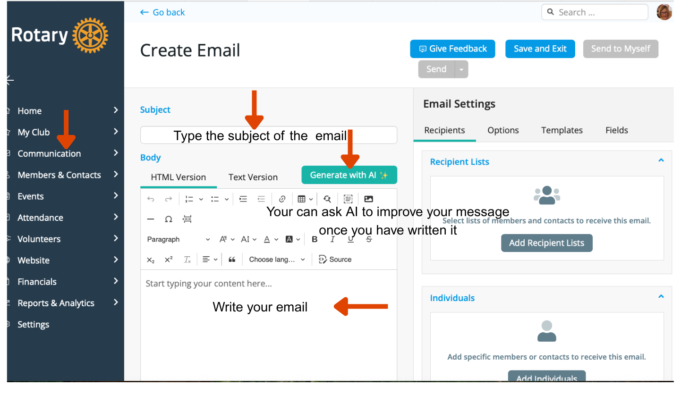Screen dimensions: 681x411
Task: Click the Send to Myself button
Action: coord(621,49)
